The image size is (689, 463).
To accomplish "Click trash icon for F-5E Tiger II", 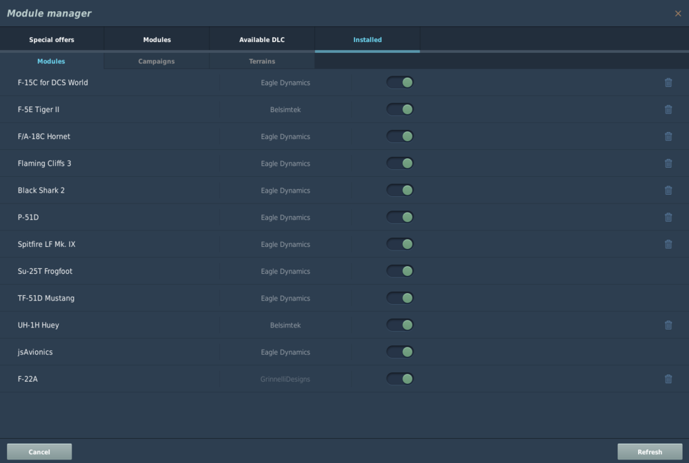I will (x=668, y=109).
